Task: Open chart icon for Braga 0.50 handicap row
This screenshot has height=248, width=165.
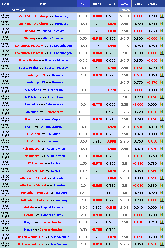Action: (x=162, y=229)
